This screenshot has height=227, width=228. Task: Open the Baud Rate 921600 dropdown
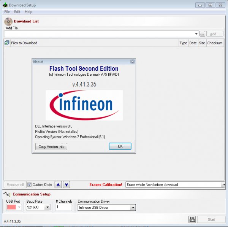pyautogui.click(x=47, y=207)
